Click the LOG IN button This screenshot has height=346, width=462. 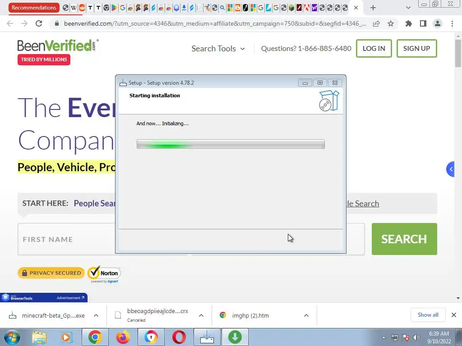tap(374, 49)
